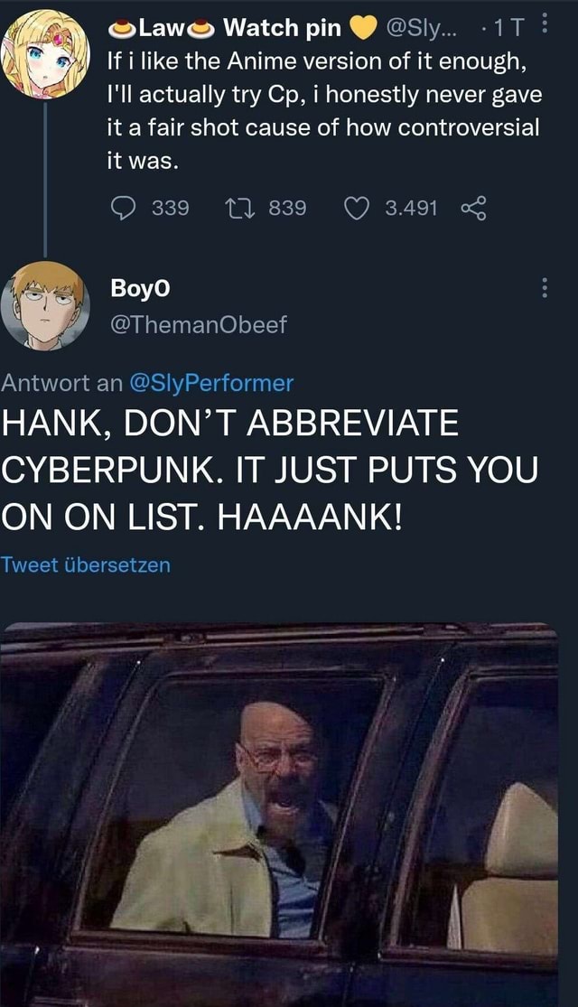
Task: Click the reply speech bubble icon
Action: pos(121,210)
